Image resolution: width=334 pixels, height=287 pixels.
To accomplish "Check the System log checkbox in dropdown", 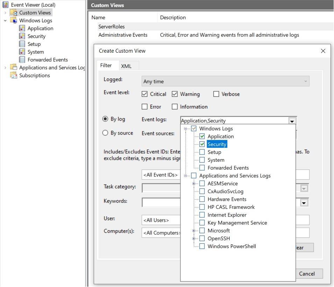I will click(x=202, y=160).
